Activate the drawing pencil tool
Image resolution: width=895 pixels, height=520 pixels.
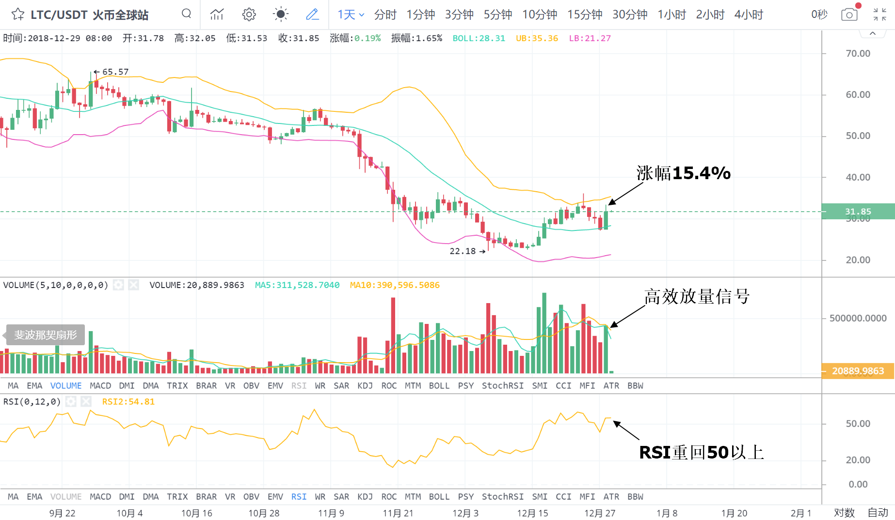pos(312,14)
